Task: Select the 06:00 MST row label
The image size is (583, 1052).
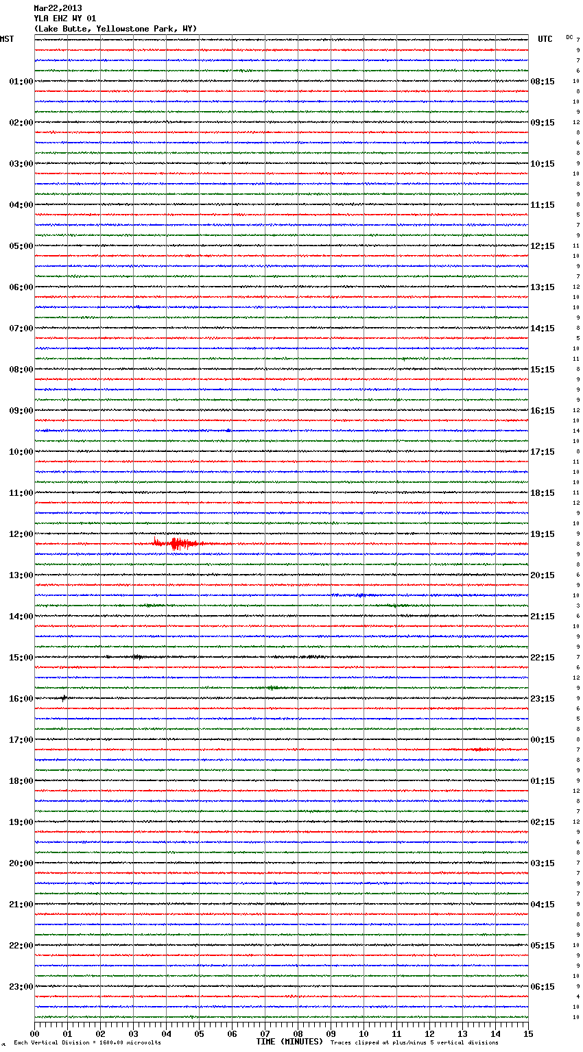Action: click(21, 287)
